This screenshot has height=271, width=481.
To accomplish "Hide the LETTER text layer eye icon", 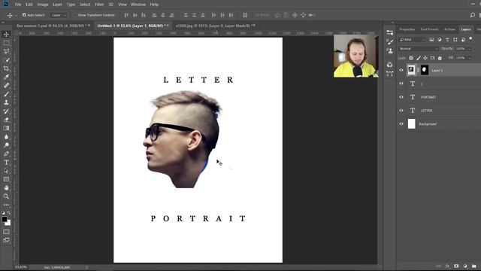I will point(401,111).
